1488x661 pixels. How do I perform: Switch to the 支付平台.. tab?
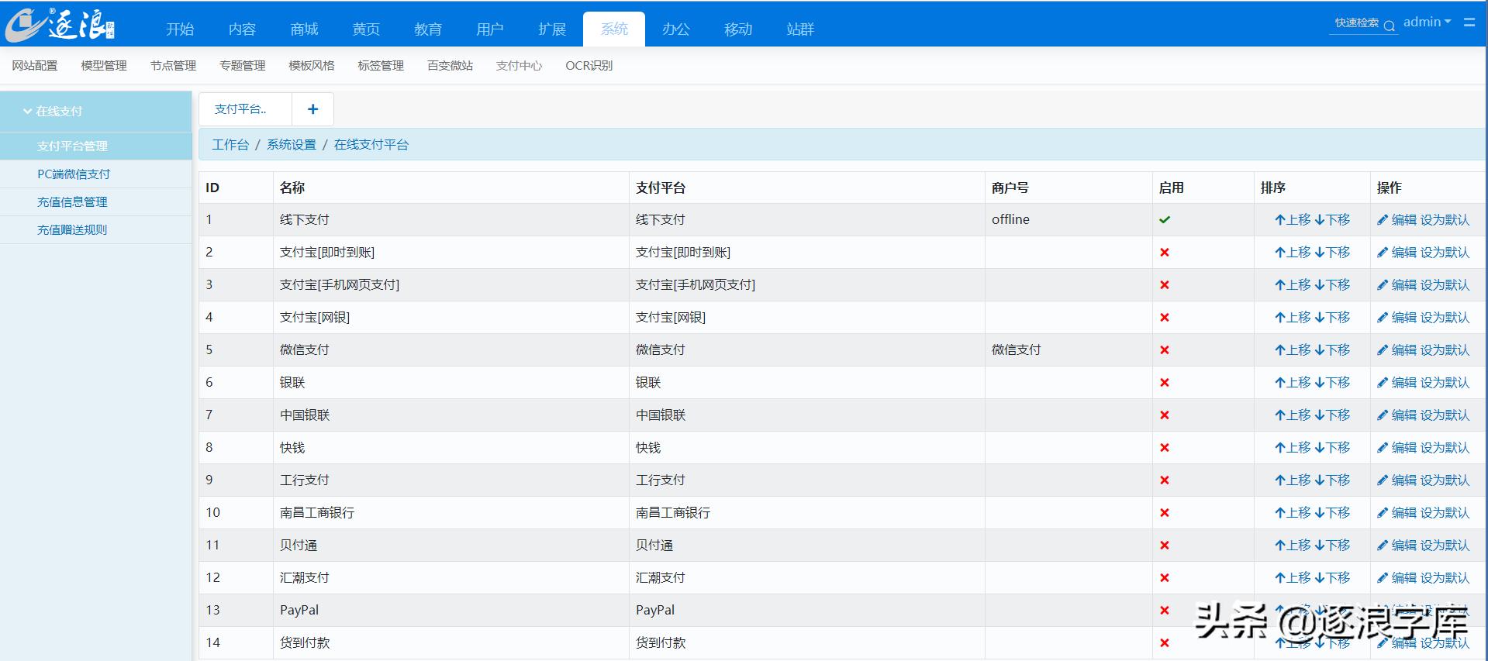[x=245, y=109]
